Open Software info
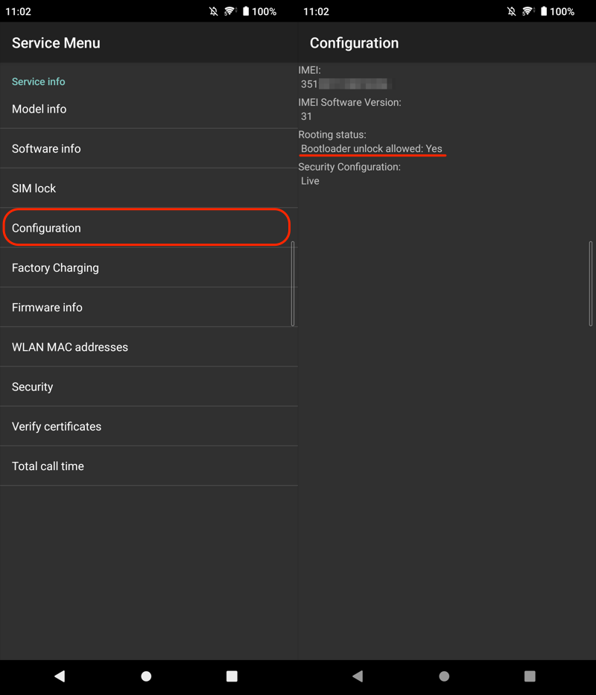Image resolution: width=596 pixels, height=695 pixels. point(149,148)
